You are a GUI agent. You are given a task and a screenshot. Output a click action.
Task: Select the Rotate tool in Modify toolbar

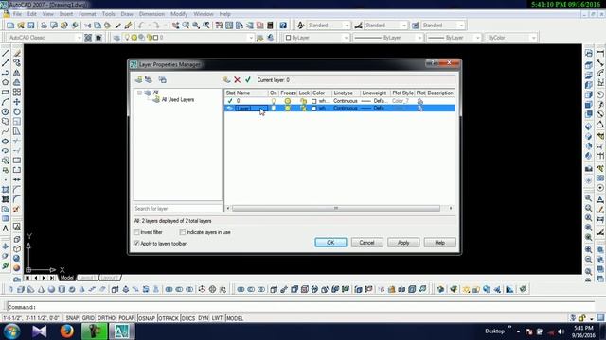coord(17,111)
